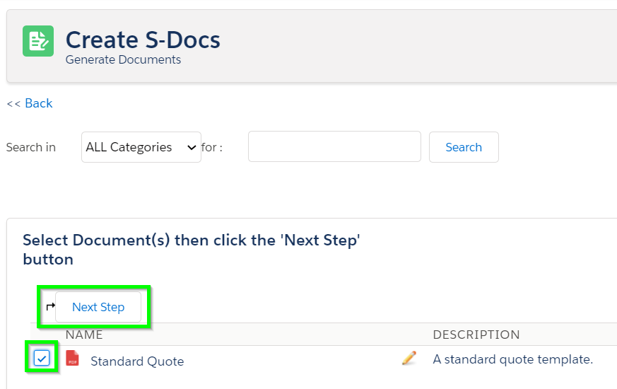Screen dimensions: 617x389
Task: Click the green S-Docs document icon
Action: (38, 41)
